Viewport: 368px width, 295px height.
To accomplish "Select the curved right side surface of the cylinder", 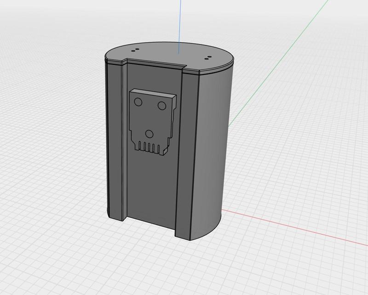I will click(210, 150).
